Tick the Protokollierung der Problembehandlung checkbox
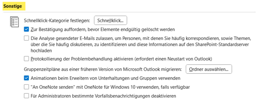 (26, 58)
